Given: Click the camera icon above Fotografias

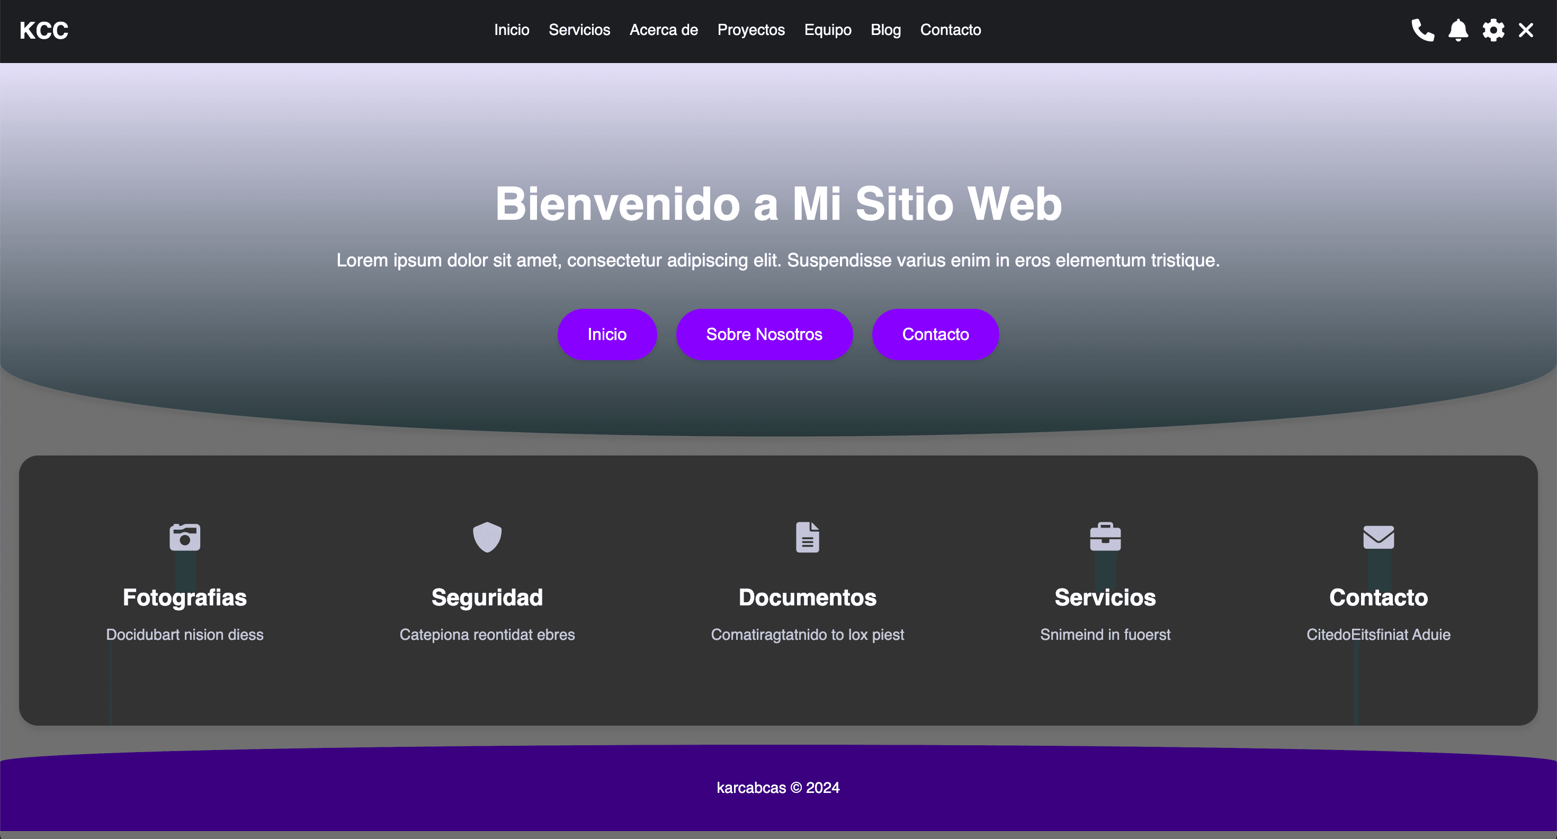Looking at the screenshot, I should pyautogui.click(x=185, y=537).
